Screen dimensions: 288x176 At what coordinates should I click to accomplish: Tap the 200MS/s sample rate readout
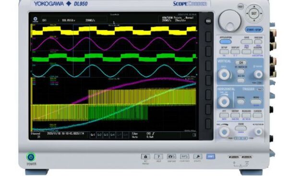tap(90, 20)
